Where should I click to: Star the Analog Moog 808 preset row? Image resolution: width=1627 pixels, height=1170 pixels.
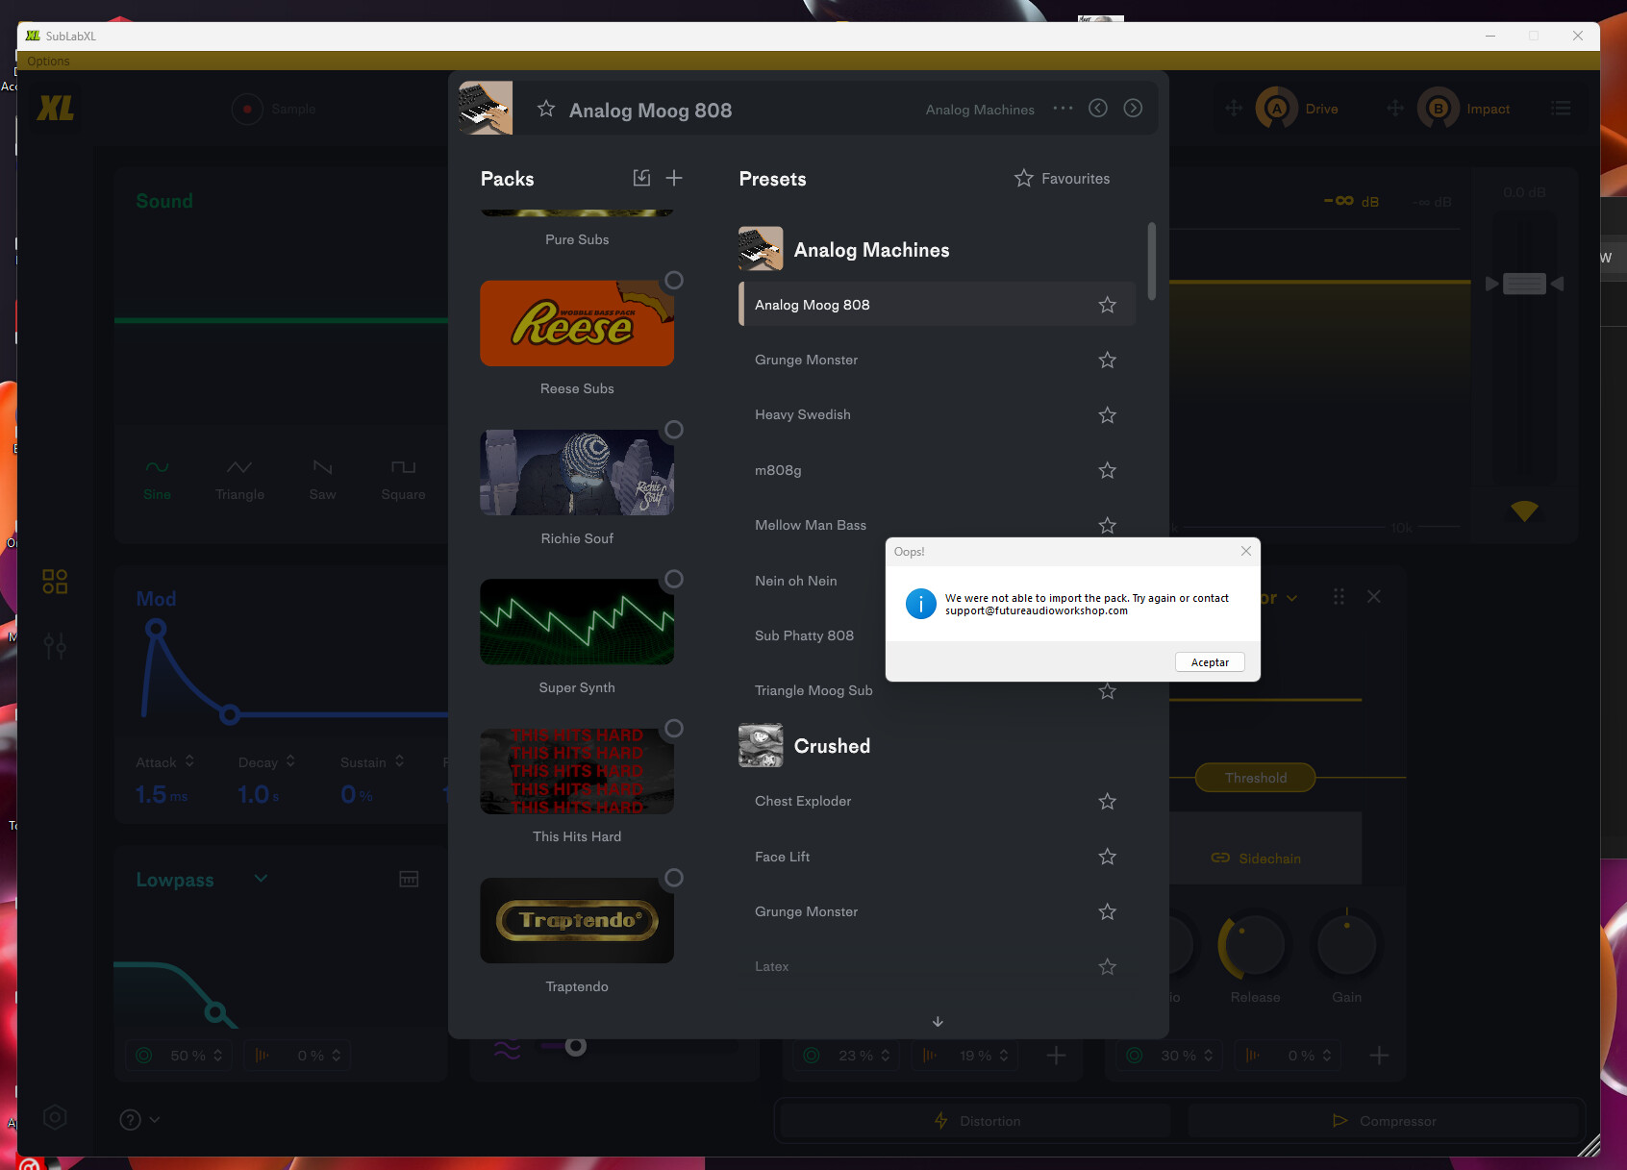click(x=1108, y=305)
